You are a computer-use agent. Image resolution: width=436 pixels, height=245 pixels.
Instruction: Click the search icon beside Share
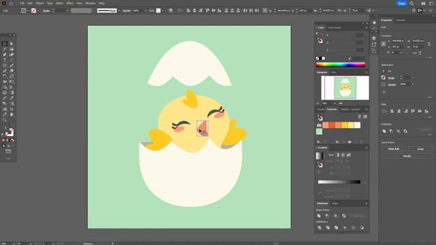tap(411, 3)
